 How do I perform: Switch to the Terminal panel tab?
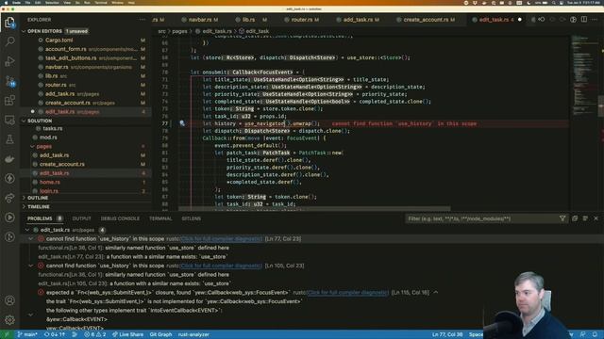coord(160,218)
